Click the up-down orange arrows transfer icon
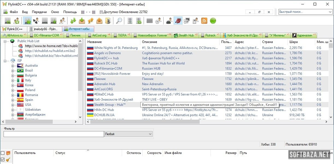 click(x=91, y=21)
